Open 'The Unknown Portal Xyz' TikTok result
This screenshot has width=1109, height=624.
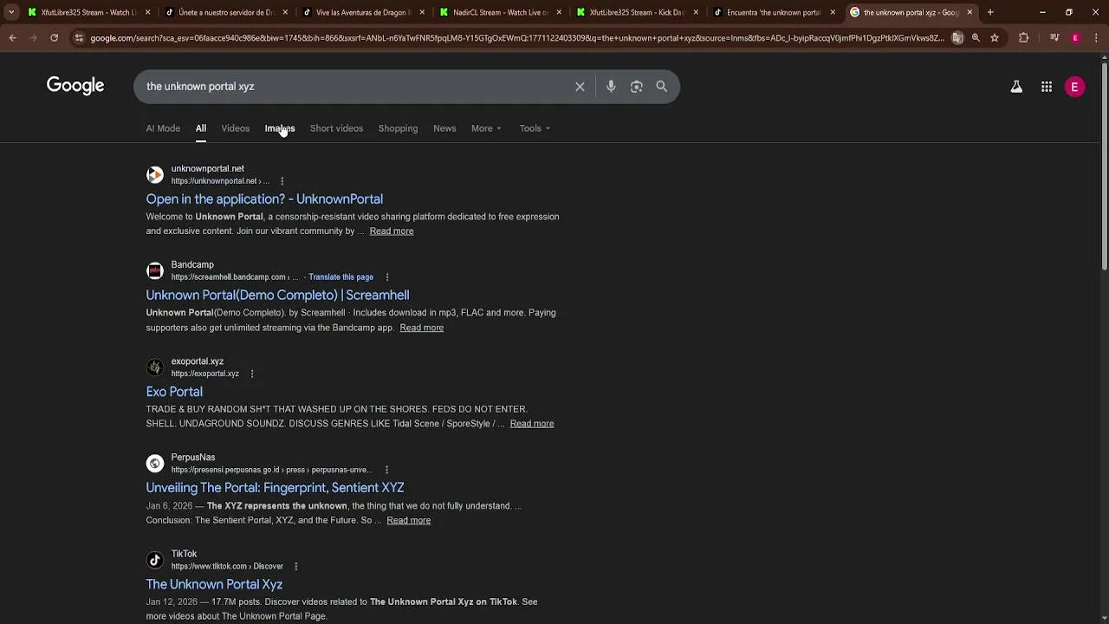214,584
